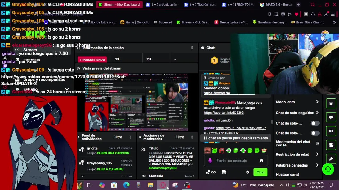Open the chat bubble side panel icon

(x=331, y=117)
